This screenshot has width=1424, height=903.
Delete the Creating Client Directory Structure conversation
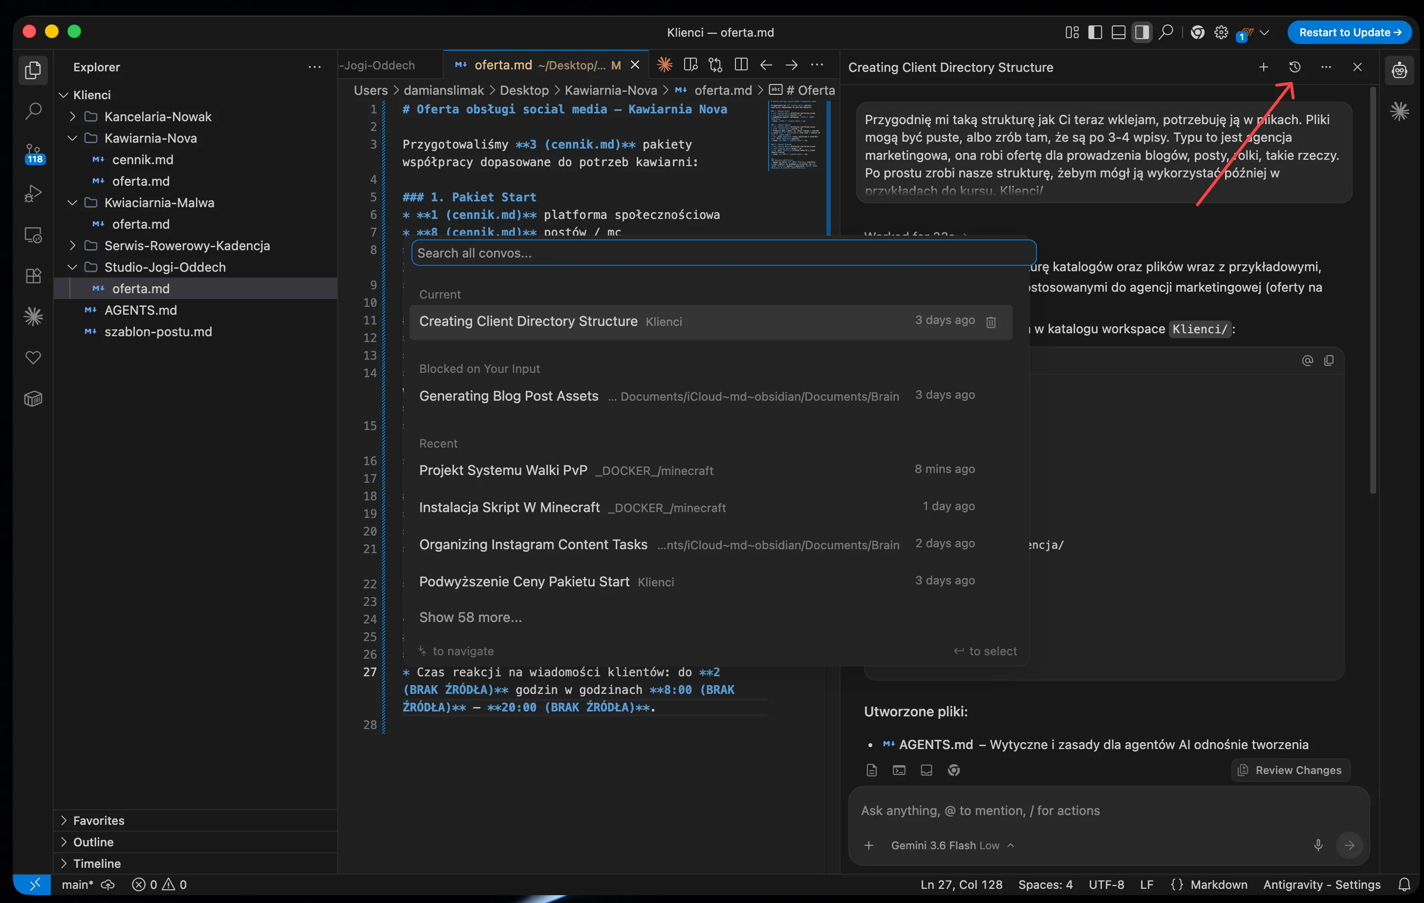[x=991, y=322]
